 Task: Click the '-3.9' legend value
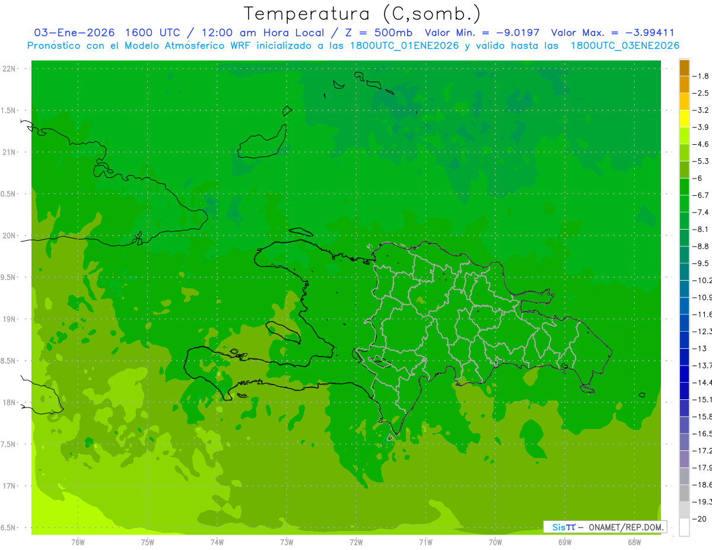point(702,127)
